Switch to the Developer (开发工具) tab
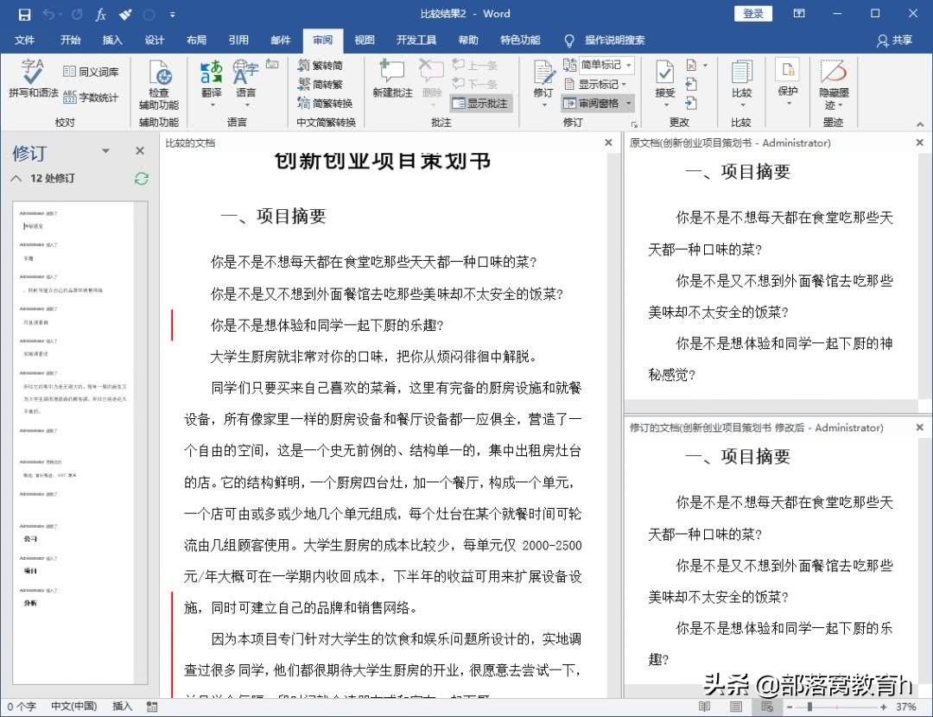Screen dimensions: 933x717 pyautogui.click(x=416, y=41)
